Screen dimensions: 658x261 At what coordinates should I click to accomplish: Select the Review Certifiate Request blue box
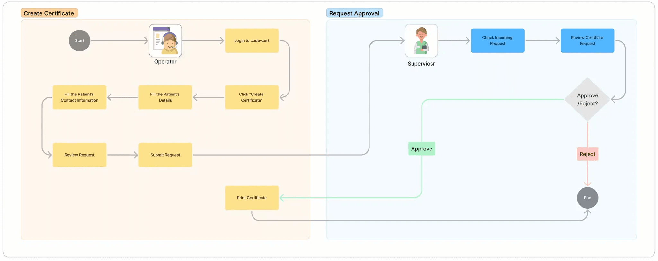click(587, 40)
